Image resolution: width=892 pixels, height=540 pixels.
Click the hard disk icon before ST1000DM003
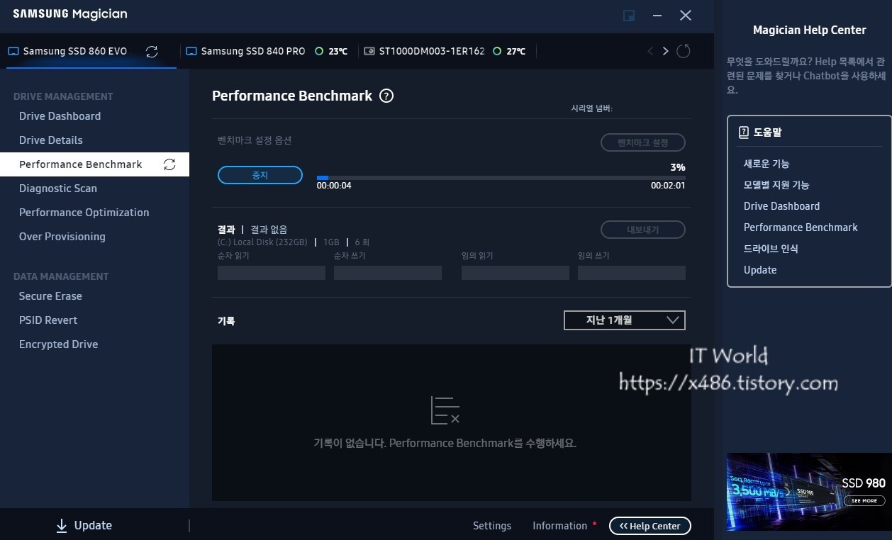(x=369, y=51)
